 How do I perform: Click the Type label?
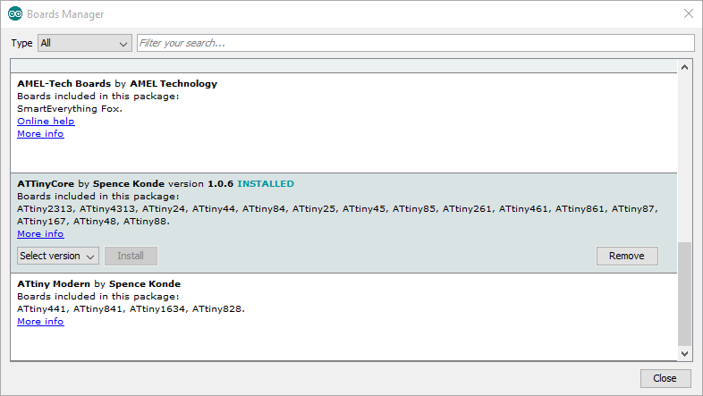pos(21,43)
